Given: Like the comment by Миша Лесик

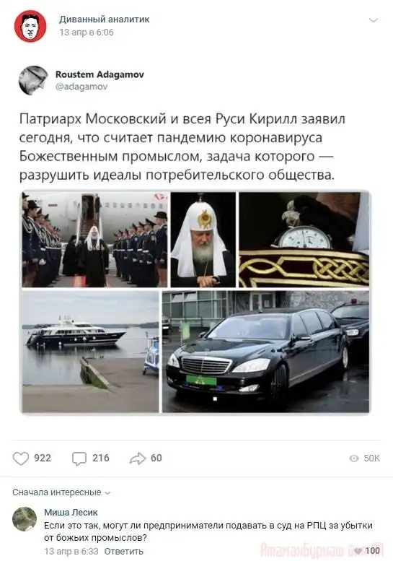Looking at the screenshot, I should click(x=359, y=551).
